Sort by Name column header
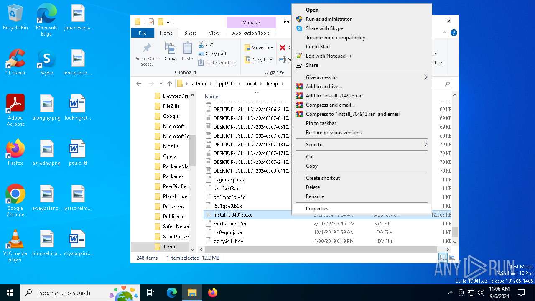This screenshot has height=301, width=535. [x=211, y=96]
